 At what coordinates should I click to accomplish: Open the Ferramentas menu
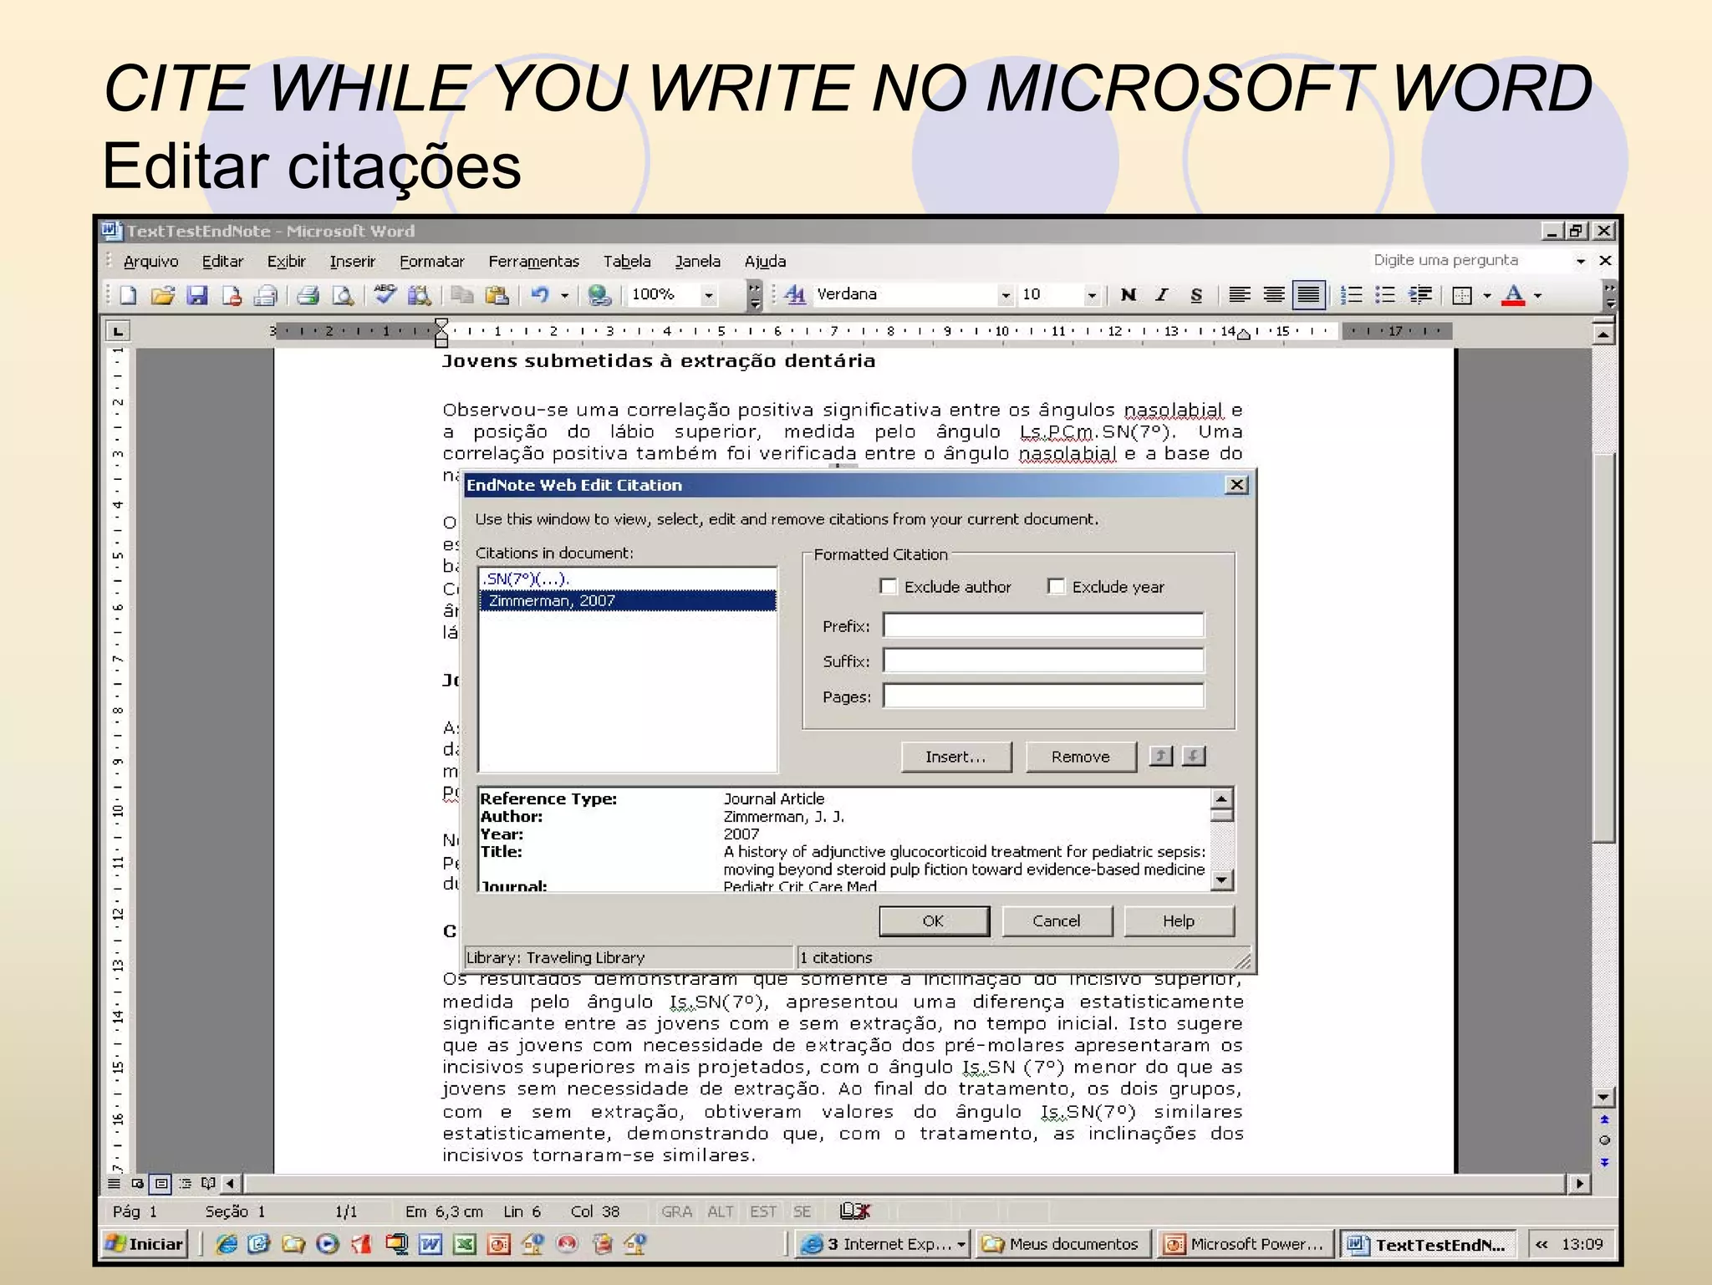pos(534,262)
